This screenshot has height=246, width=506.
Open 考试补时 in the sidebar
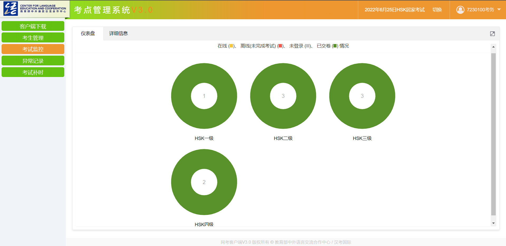pos(33,73)
